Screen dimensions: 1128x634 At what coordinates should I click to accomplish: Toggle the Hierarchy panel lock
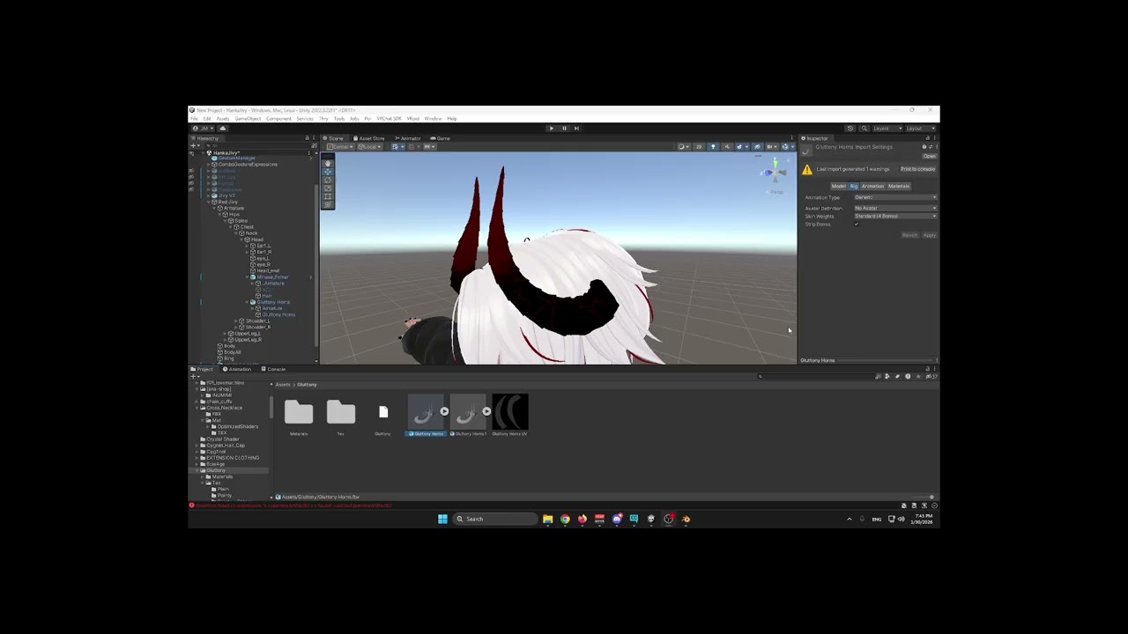[x=307, y=138]
